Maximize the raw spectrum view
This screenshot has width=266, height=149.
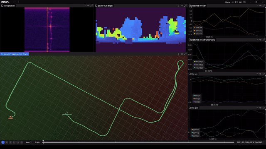[91, 6]
